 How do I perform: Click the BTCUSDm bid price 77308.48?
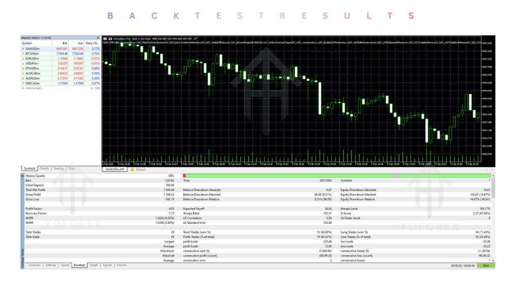[x=62, y=53]
